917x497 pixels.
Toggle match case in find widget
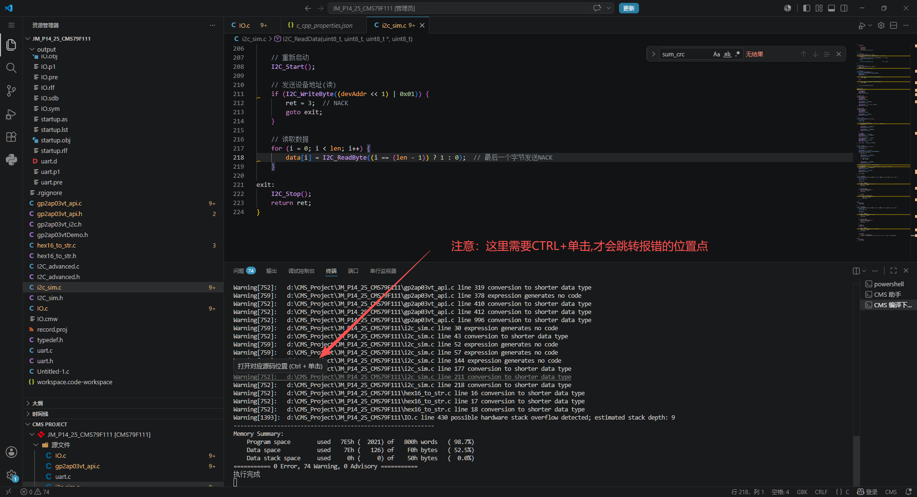point(716,54)
